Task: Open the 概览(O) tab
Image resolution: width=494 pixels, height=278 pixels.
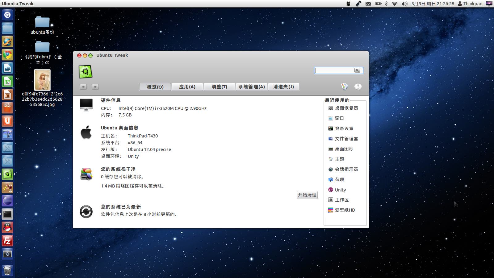Action: click(x=155, y=87)
